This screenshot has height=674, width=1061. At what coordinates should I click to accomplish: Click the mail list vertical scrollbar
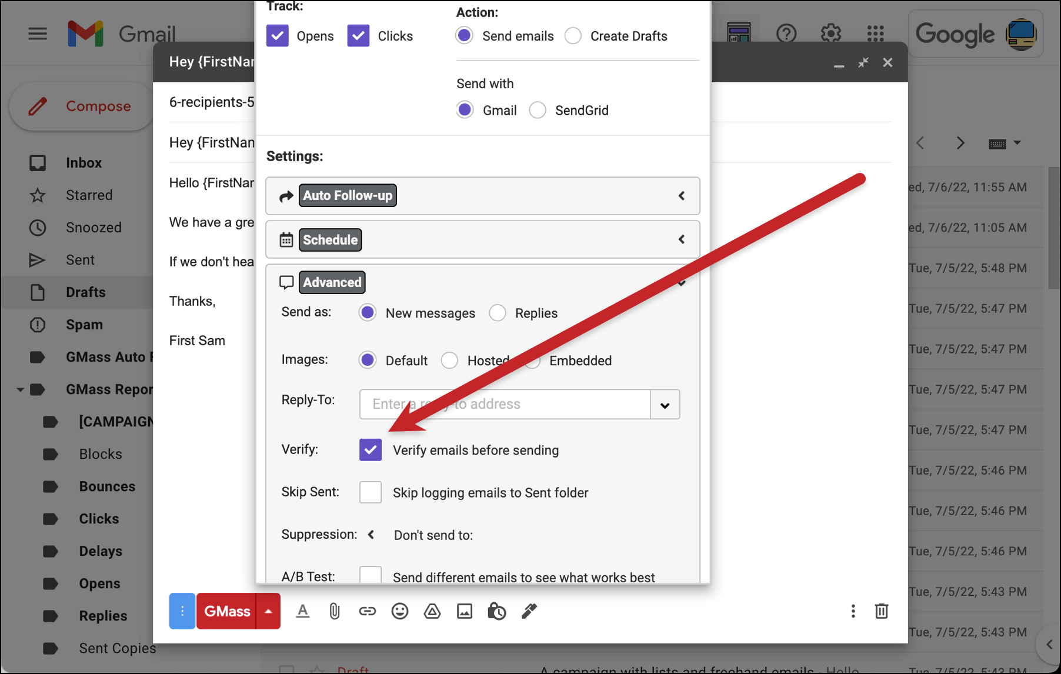[x=1054, y=229]
